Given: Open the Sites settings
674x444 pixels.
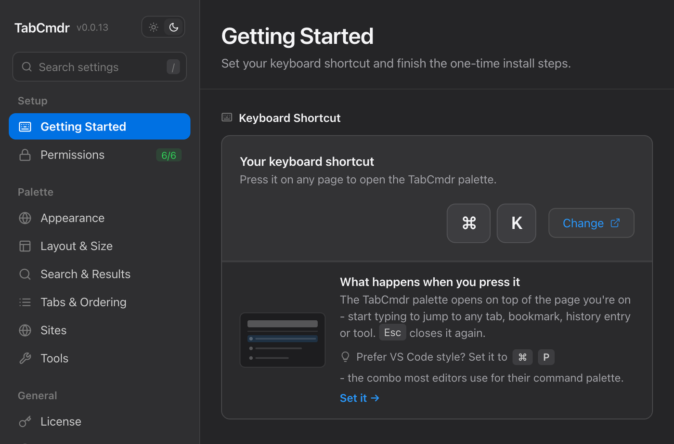Looking at the screenshot, I should (x=100, y=330).
